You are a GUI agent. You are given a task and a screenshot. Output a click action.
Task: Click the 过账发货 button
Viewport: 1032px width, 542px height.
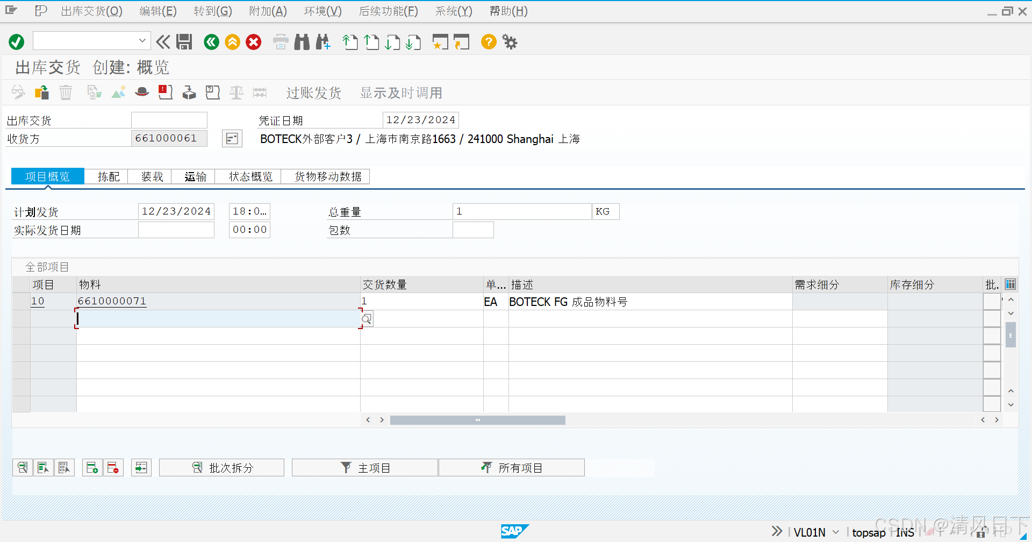314,93
